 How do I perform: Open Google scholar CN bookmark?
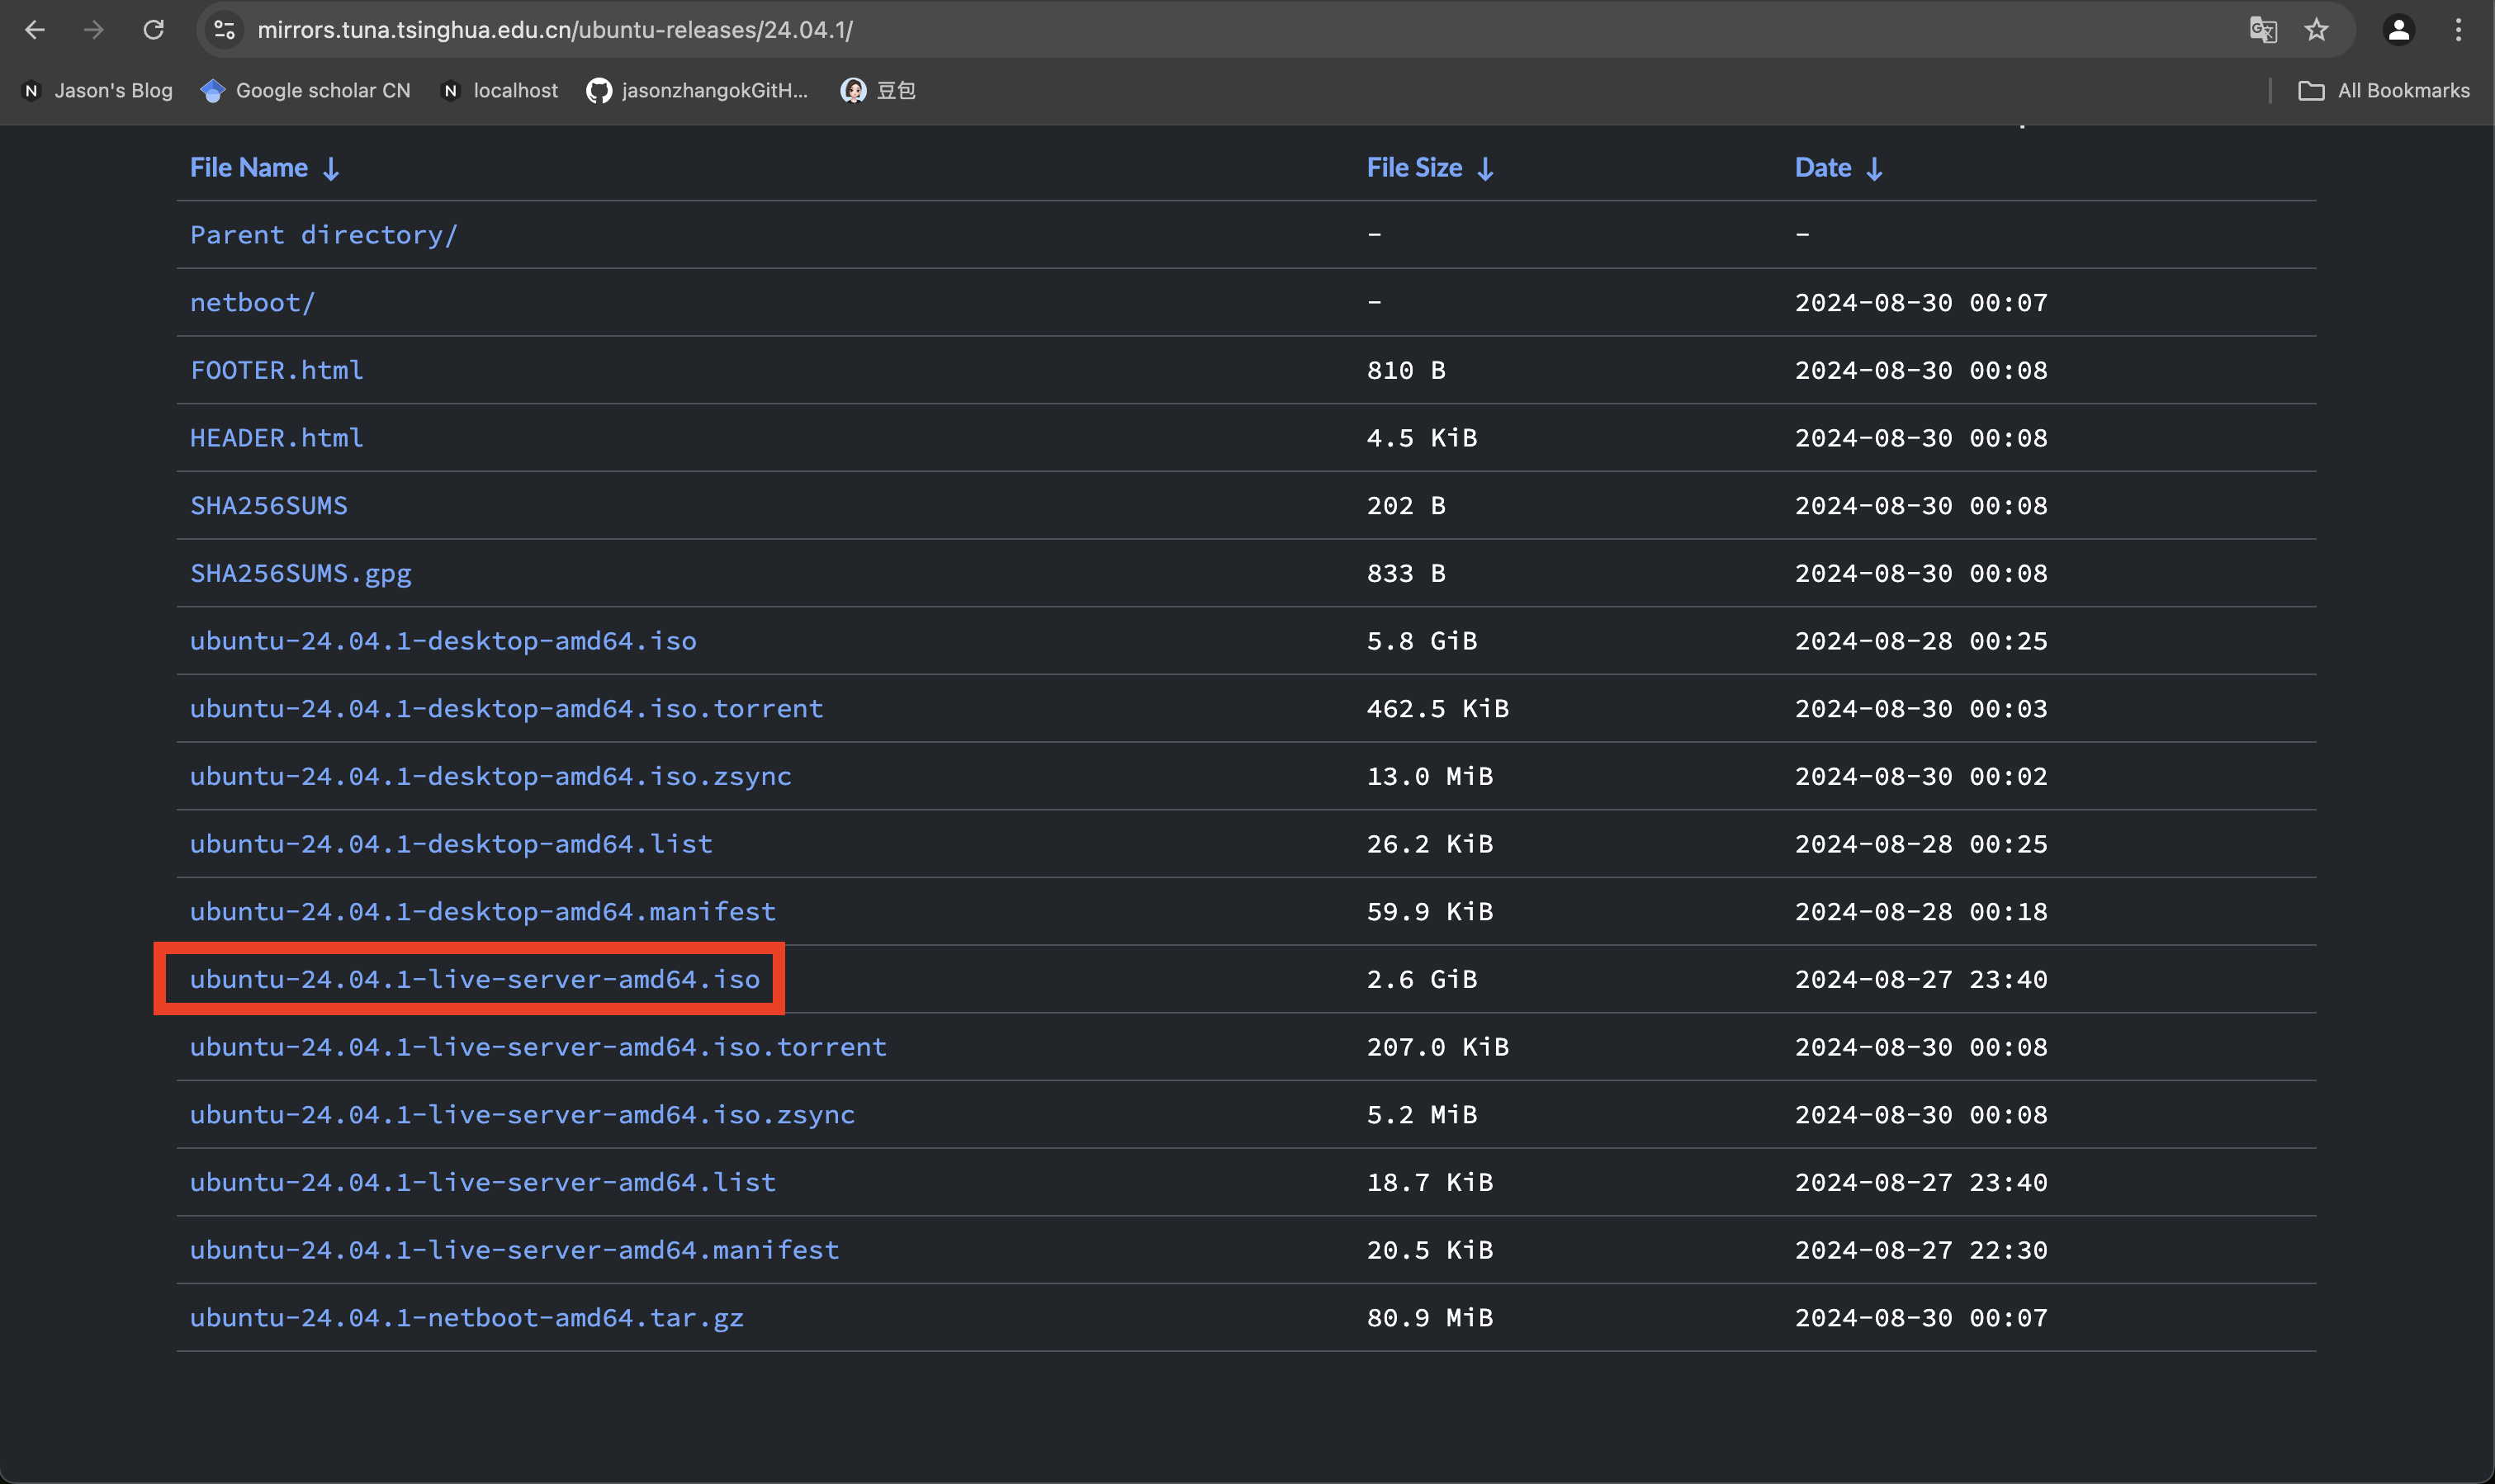click(306, 91)
